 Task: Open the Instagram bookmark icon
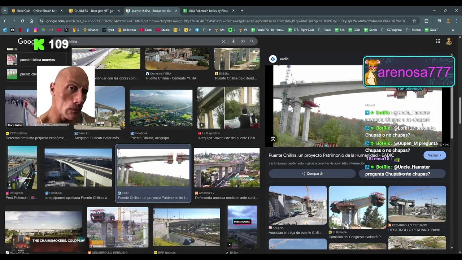[x=35, y=30]
